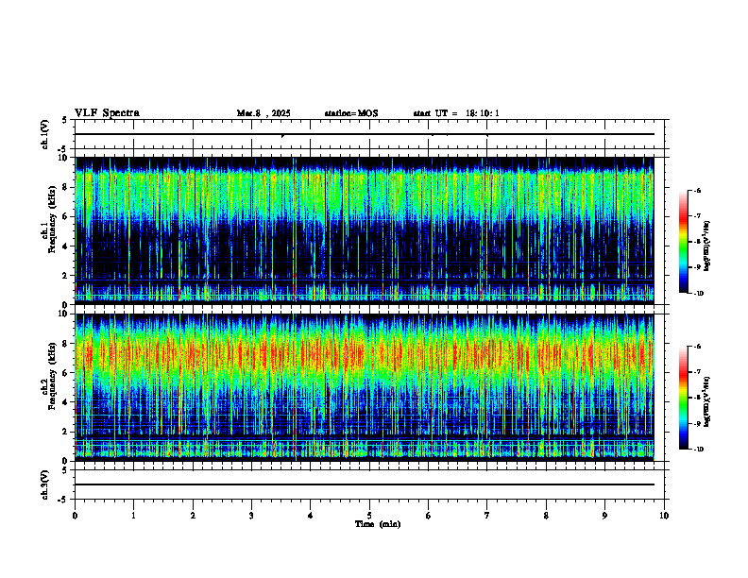748x578 pixels.
Task: Click the ch.2 spectrogram color bar
Action: 683,398
